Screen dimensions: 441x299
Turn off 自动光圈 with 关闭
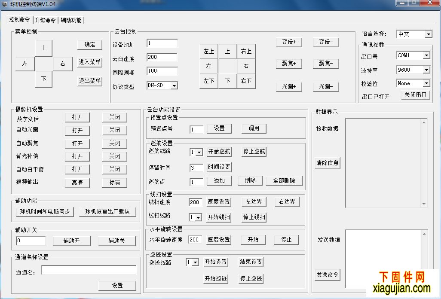click(115, 130)
